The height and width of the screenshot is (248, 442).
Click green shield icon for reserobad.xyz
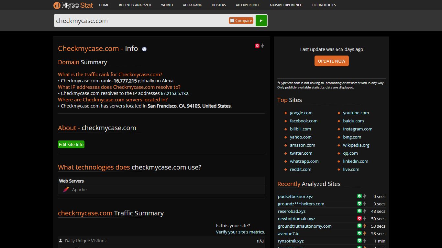pyautogui.click(x=359, y=211)
